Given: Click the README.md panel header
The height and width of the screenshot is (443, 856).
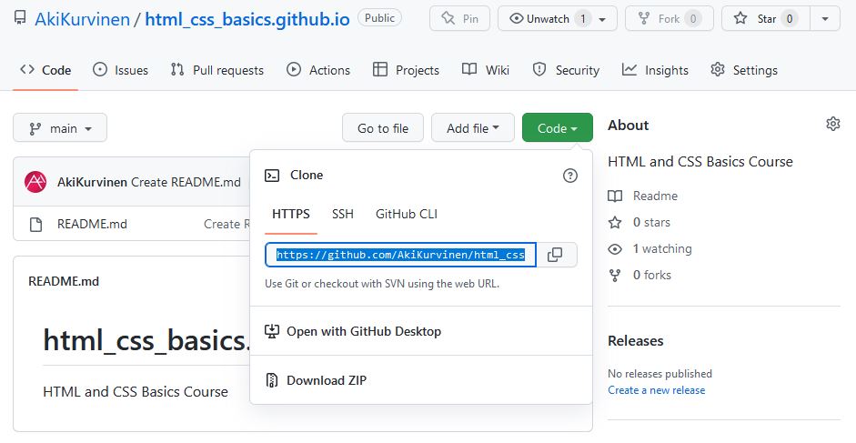Looking at the screenshot, I should click(x=64, y=281).
